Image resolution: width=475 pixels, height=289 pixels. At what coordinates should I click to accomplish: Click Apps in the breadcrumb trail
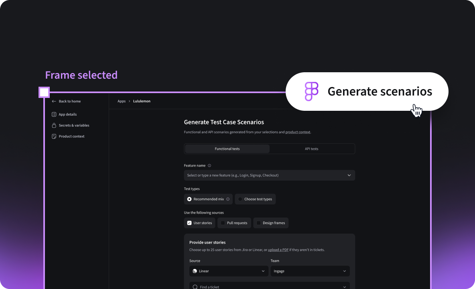(x=122, y=101)
